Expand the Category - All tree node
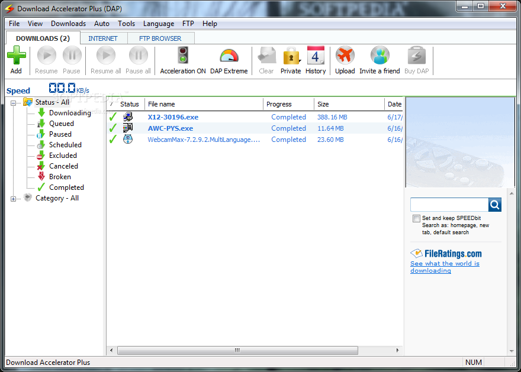Screen dimensions: 521x372 [12, 198]
